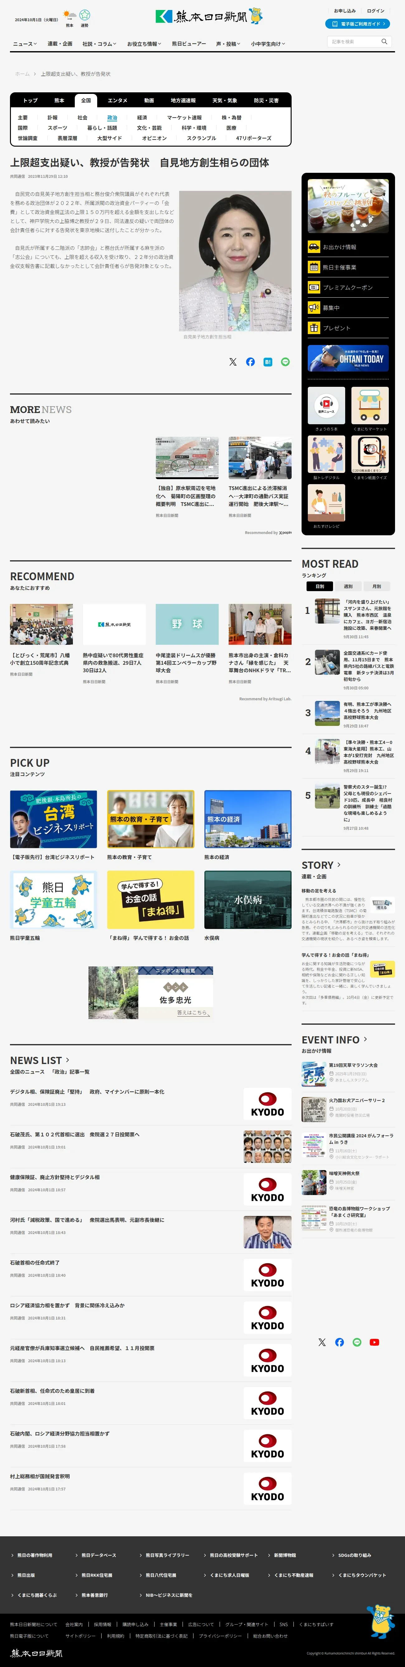Viewport: 405px width, 1667px height.
Task: Expand the ニュース menu dropdown
Action: pyautogui.click(x=25, y=43)
